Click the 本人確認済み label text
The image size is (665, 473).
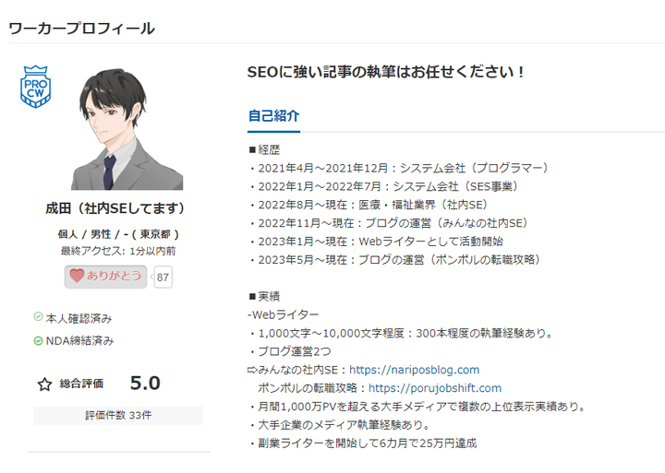(79, 318)
